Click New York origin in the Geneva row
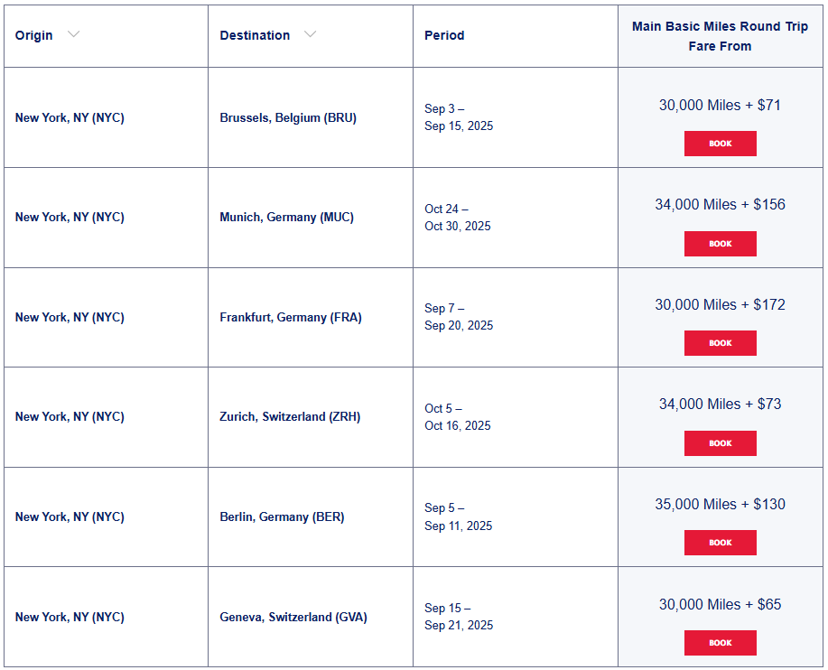Image resolution: width=828 pixels, height=670 pixels. coord(70,617)
